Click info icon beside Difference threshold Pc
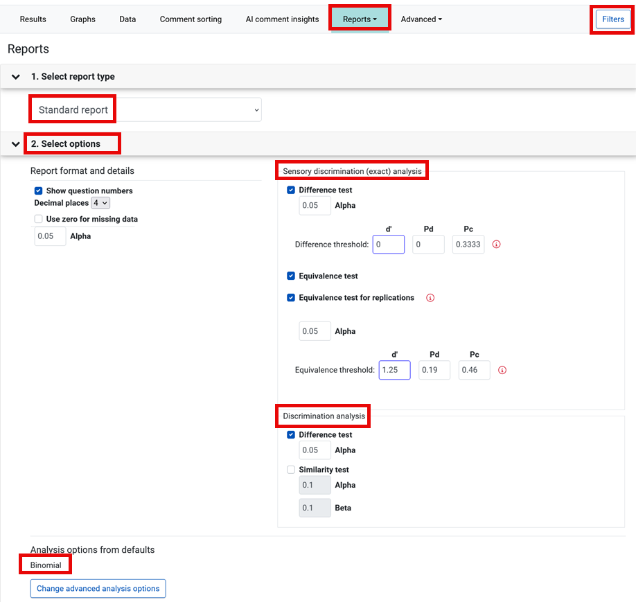The image size is (636, 602). coord(496,245)
